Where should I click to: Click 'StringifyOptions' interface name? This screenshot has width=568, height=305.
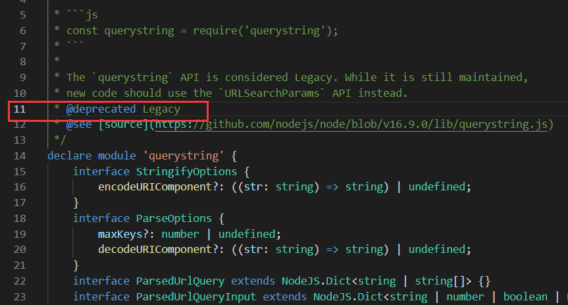click(x=186, y=171)
